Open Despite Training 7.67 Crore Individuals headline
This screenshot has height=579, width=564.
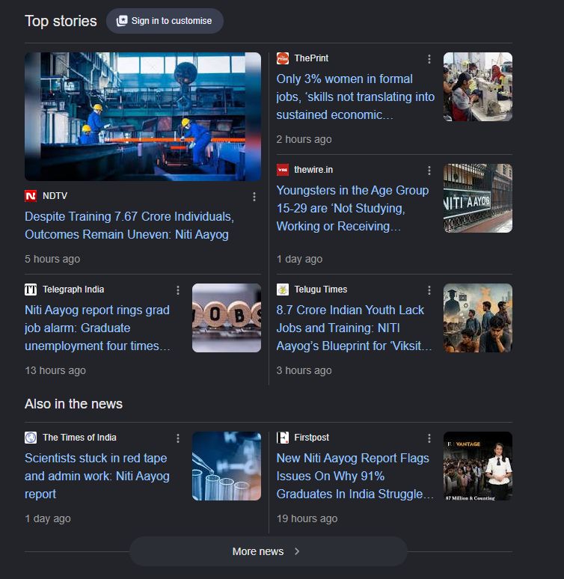point(129,225)
